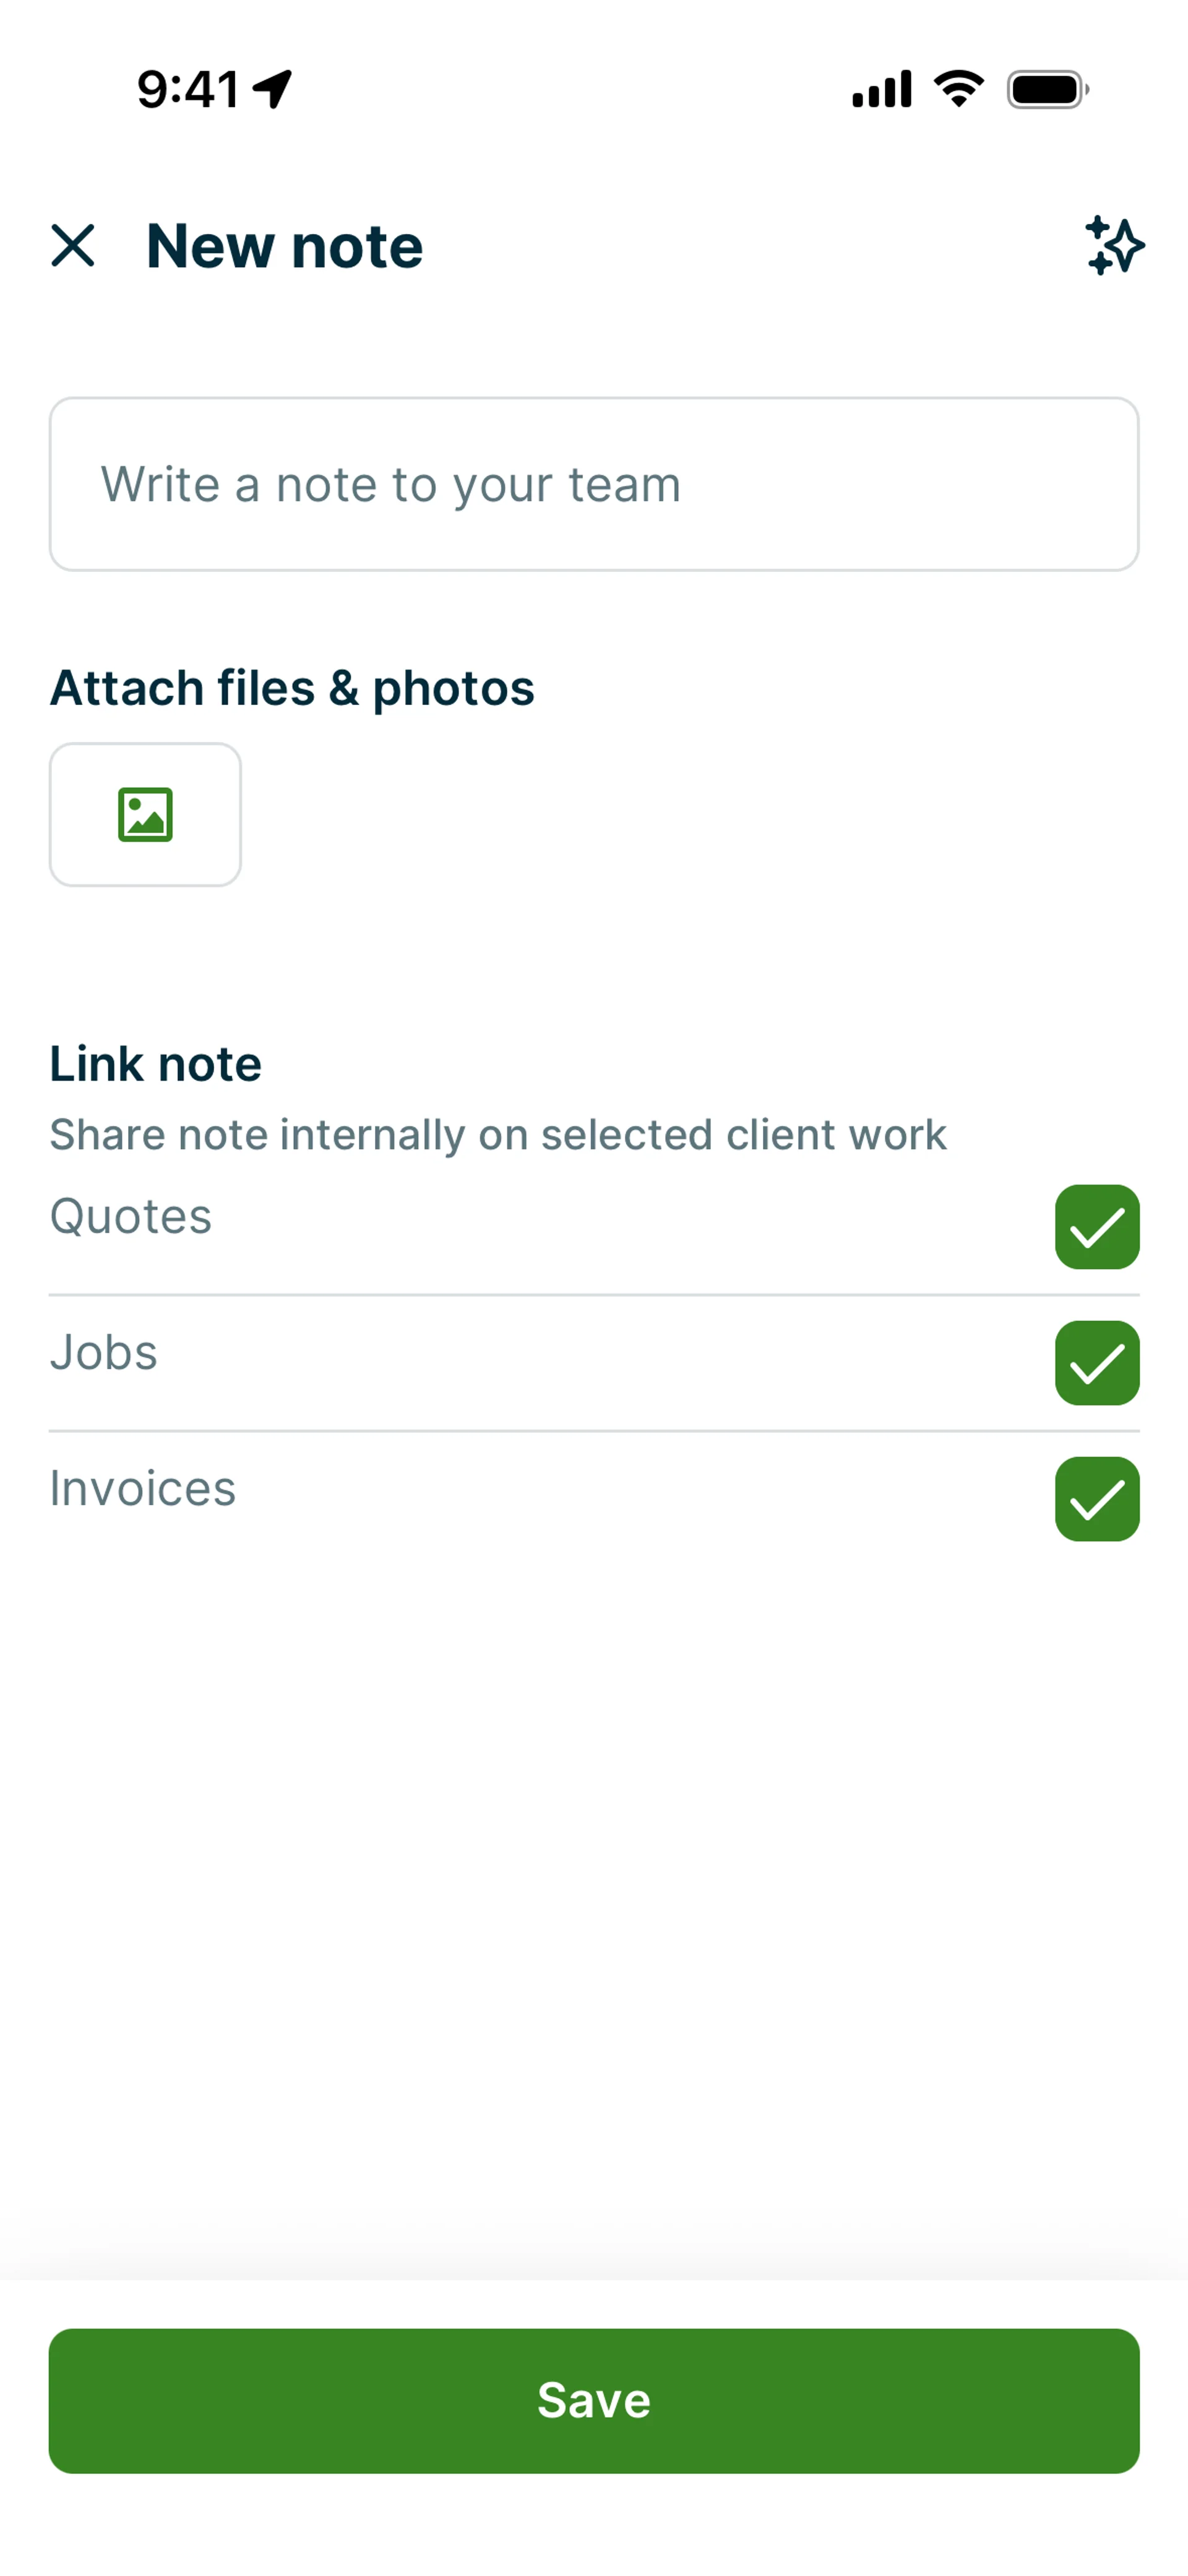Tap the Wi-Fi status icon

click(958, 89)
